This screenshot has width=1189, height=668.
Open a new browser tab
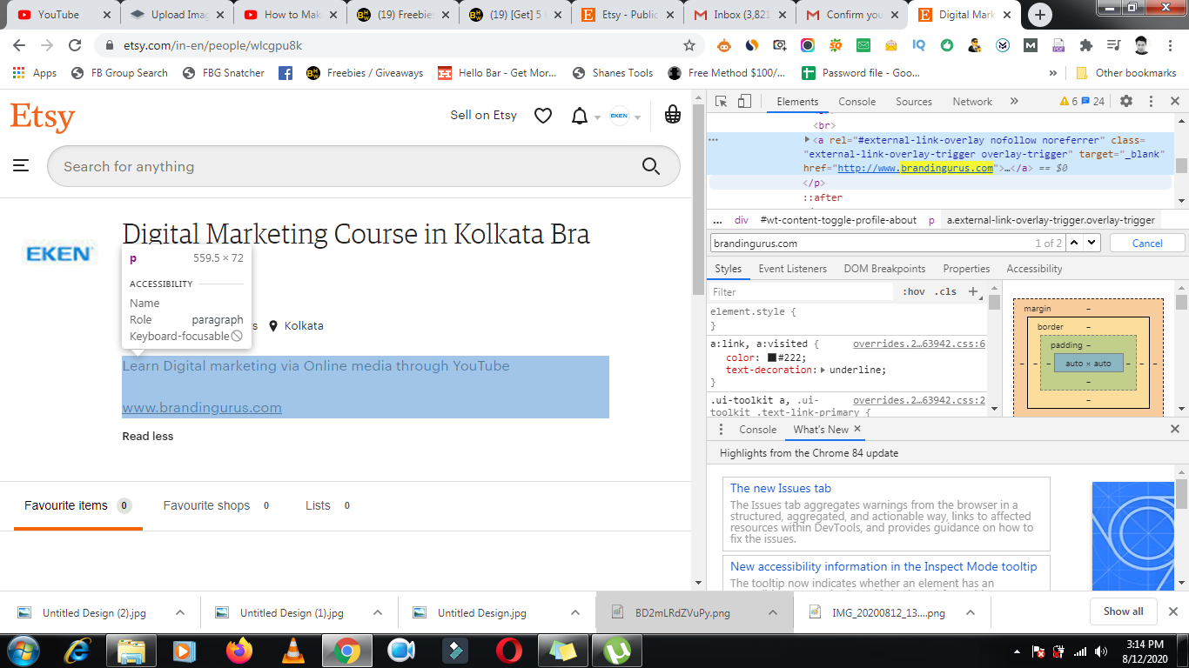(x=1040, y=15)
